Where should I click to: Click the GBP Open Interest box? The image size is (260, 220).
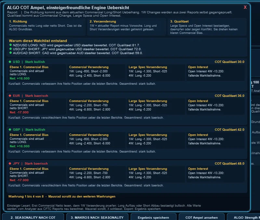point(215,140)
